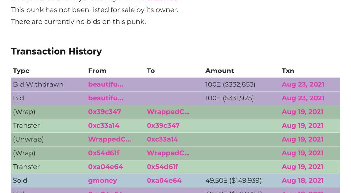Open 0xc33a14 recipient in the Unwrap row
Image resolution: width=351 pixels, height=193 pixels.
click(x=162, y=139)
